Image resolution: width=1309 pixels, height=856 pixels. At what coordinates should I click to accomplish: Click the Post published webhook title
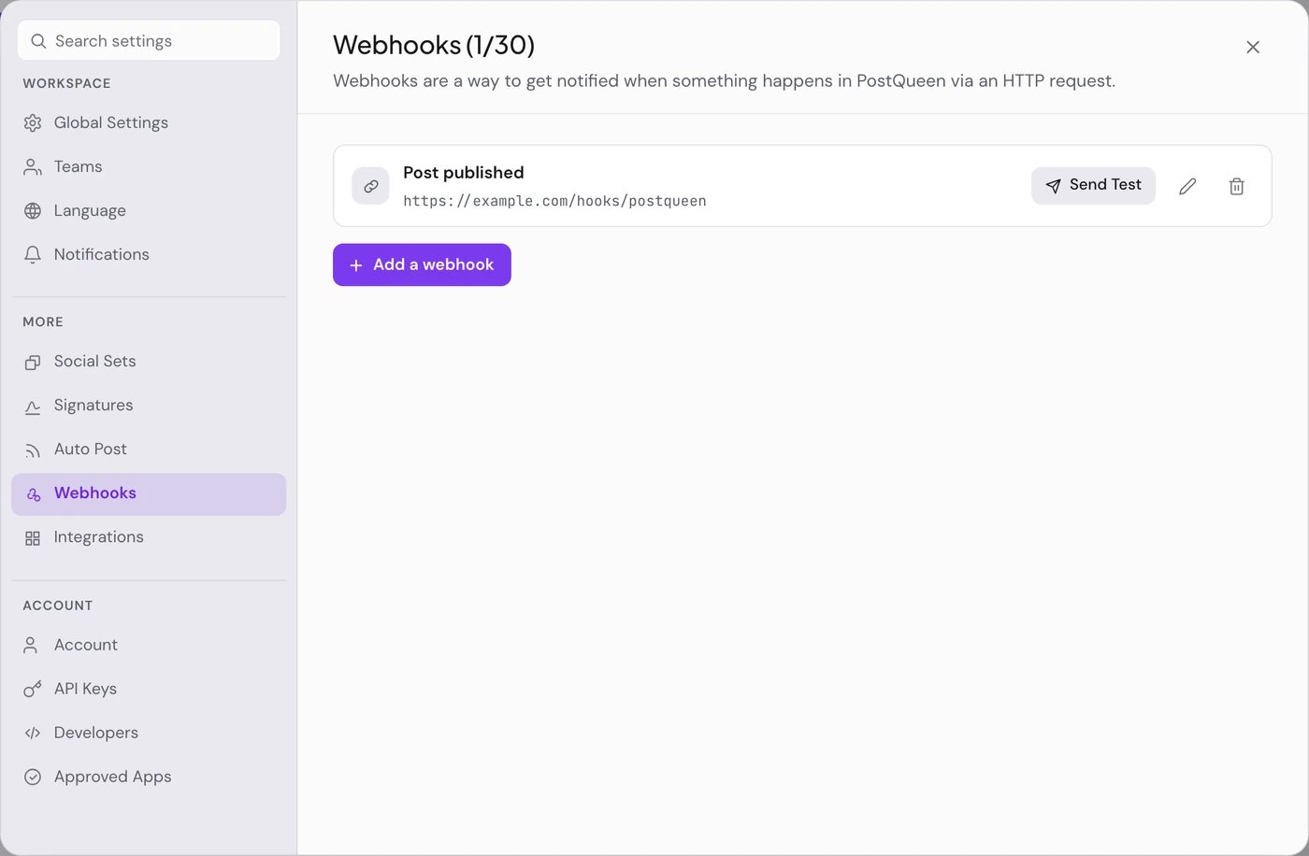[x=464, y=173]
